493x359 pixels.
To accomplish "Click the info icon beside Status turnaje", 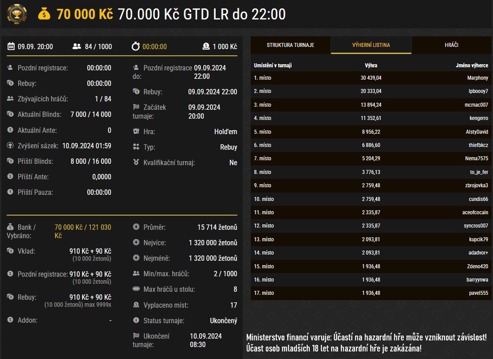I will click(136, 320).
